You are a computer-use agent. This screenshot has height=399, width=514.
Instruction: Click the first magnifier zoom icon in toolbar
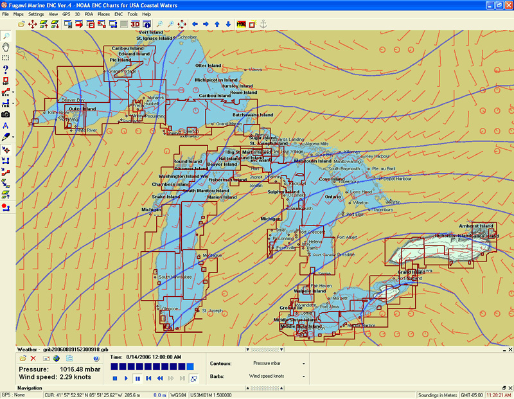click(x=159, y=24)
